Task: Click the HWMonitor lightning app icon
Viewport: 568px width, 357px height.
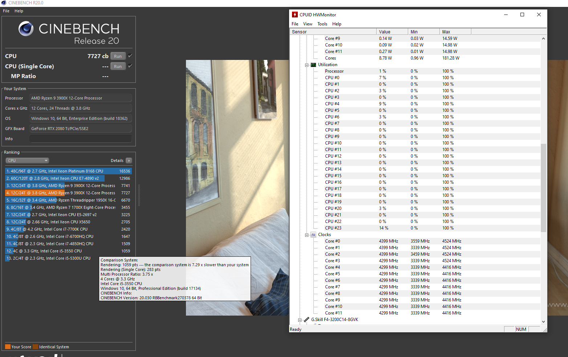Action: point(295,15)
